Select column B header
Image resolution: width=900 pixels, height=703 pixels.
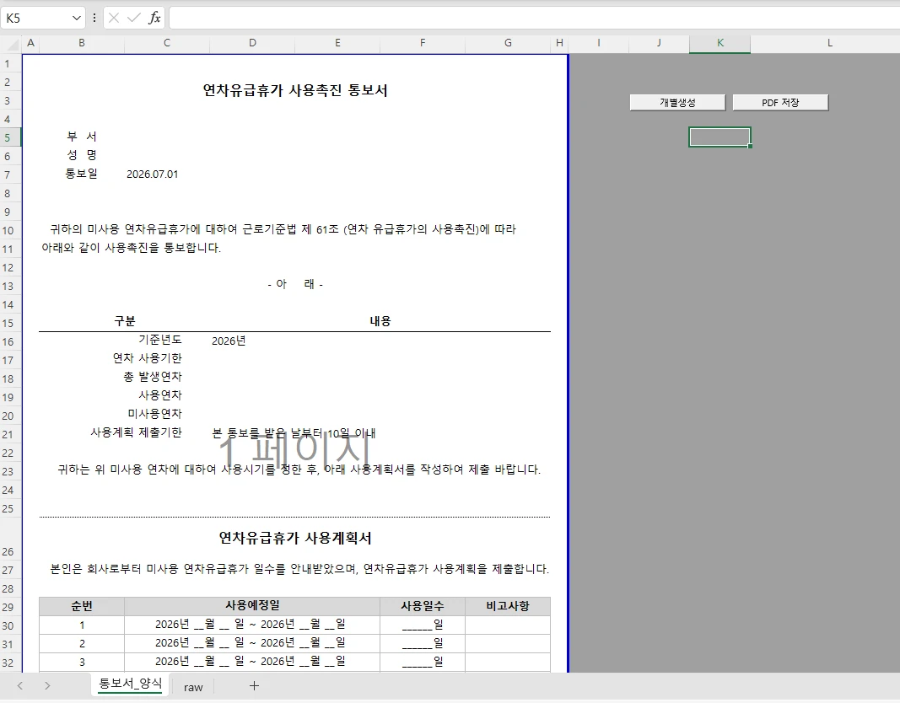coord(82,43)
